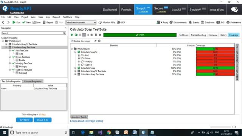Viewport: 242px width, 136px height.
Task: Go back with the left arrow icon
Action: point(3,22)
